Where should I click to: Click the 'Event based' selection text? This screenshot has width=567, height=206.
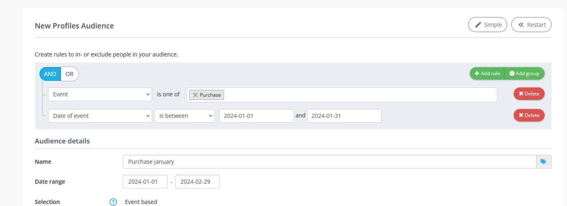[141, 202]
